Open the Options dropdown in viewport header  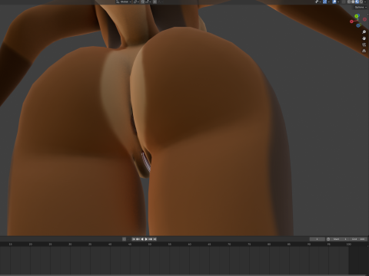[361, 7]
